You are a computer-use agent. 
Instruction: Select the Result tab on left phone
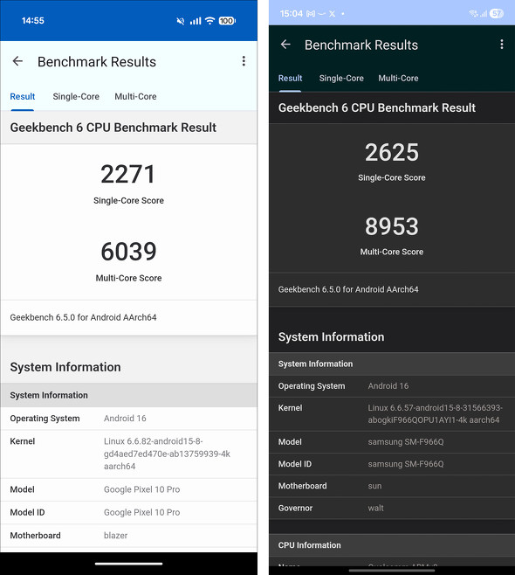click(x=23, y=96)
